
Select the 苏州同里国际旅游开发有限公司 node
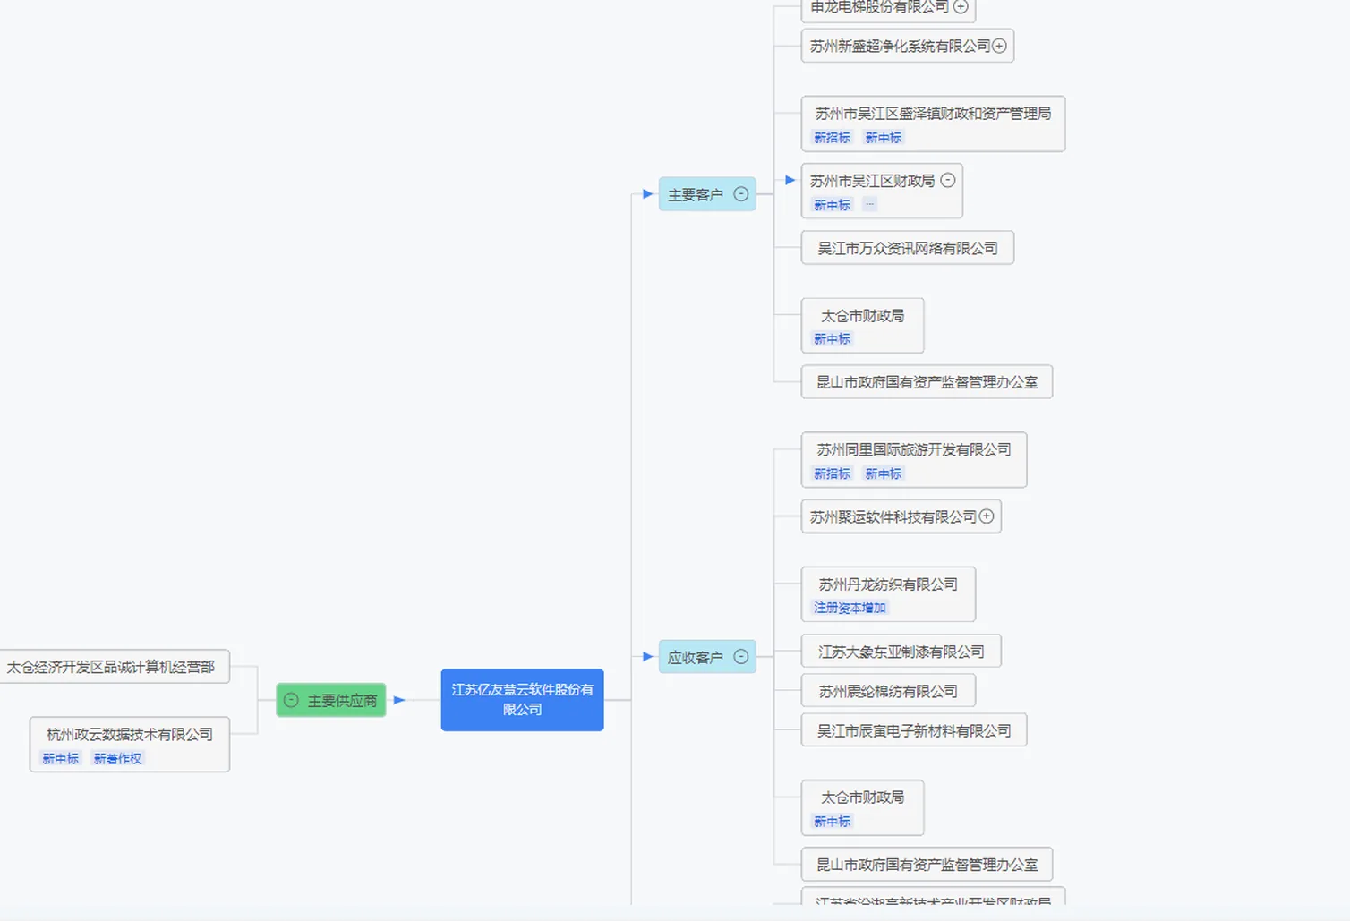click(914, 460)
